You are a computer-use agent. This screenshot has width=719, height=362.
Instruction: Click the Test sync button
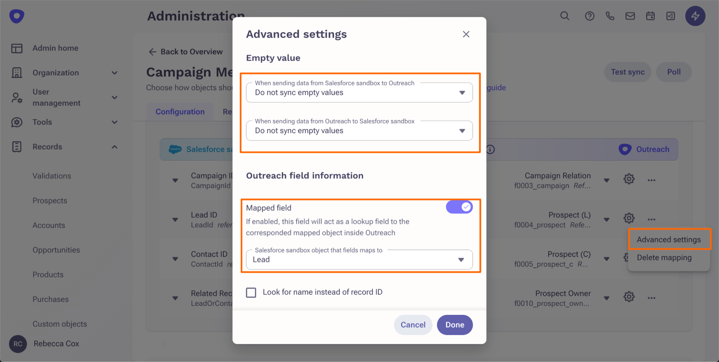pyautogui.click(x=628, y=72)
